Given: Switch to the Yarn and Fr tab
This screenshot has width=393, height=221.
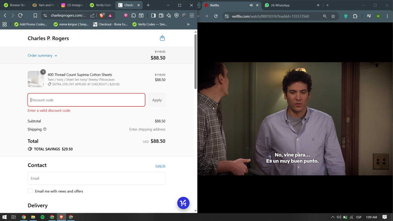Looking at the screenshot, I should [43, 5].
